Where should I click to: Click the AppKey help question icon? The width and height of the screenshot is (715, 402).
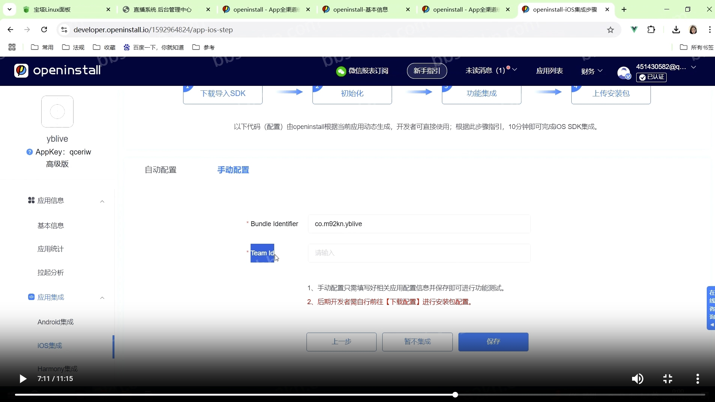(x=30, y=152)
